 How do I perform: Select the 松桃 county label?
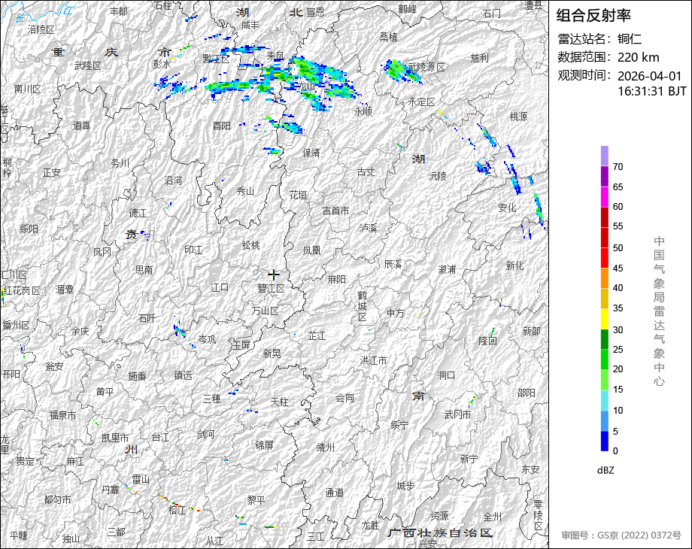click(x=251, y=245)
